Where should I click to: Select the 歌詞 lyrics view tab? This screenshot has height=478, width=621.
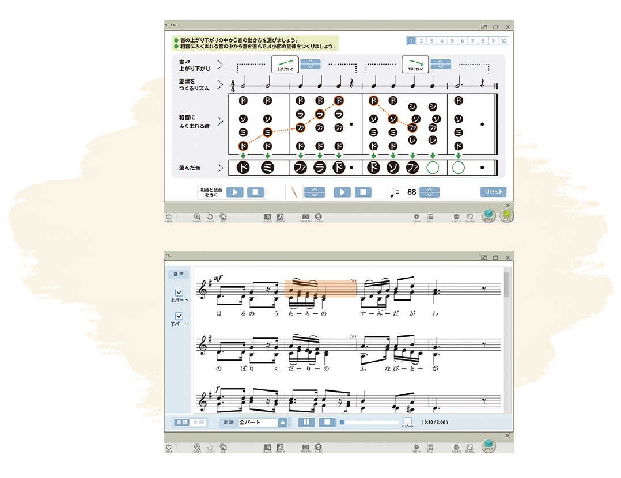click(x=198, y=422)
